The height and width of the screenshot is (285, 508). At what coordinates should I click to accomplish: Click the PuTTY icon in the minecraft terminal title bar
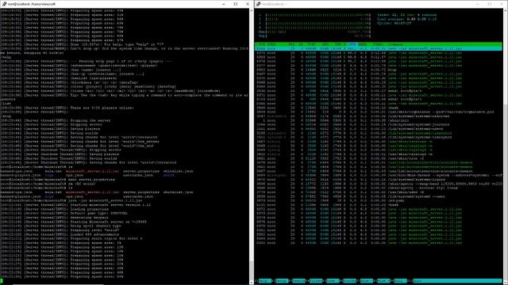pos(4,4)
